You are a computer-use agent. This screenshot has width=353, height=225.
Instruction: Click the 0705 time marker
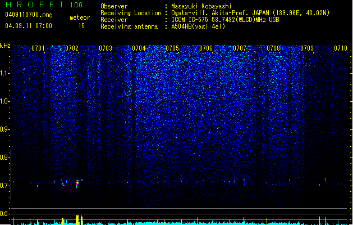tap(172, 48)
